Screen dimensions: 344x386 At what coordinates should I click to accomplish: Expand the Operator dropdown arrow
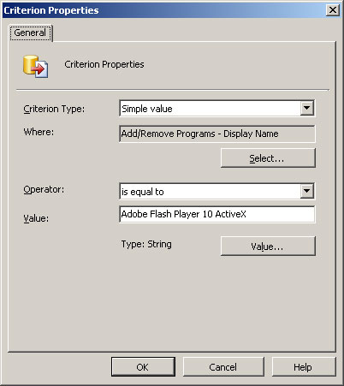click(307, 191)
